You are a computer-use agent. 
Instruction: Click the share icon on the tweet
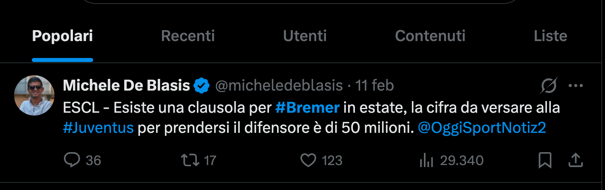coord(576,161)
